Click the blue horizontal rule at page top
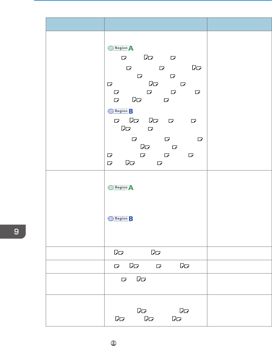The image size is (272, 346). coord(153,0)
